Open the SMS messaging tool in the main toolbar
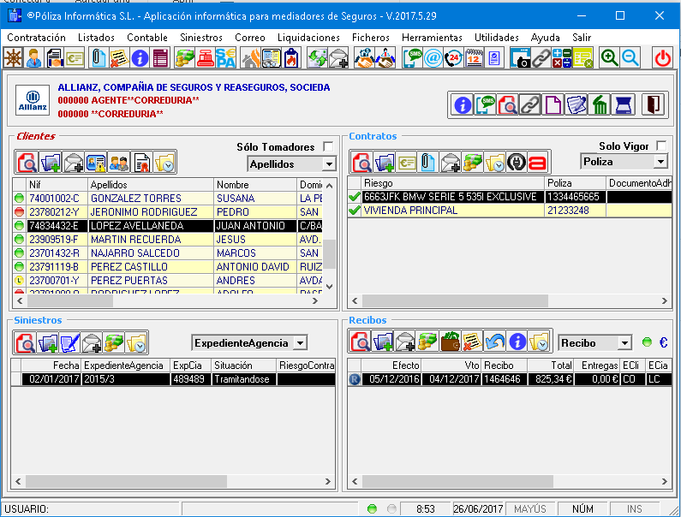681x517 pixels. click(412, 57)
